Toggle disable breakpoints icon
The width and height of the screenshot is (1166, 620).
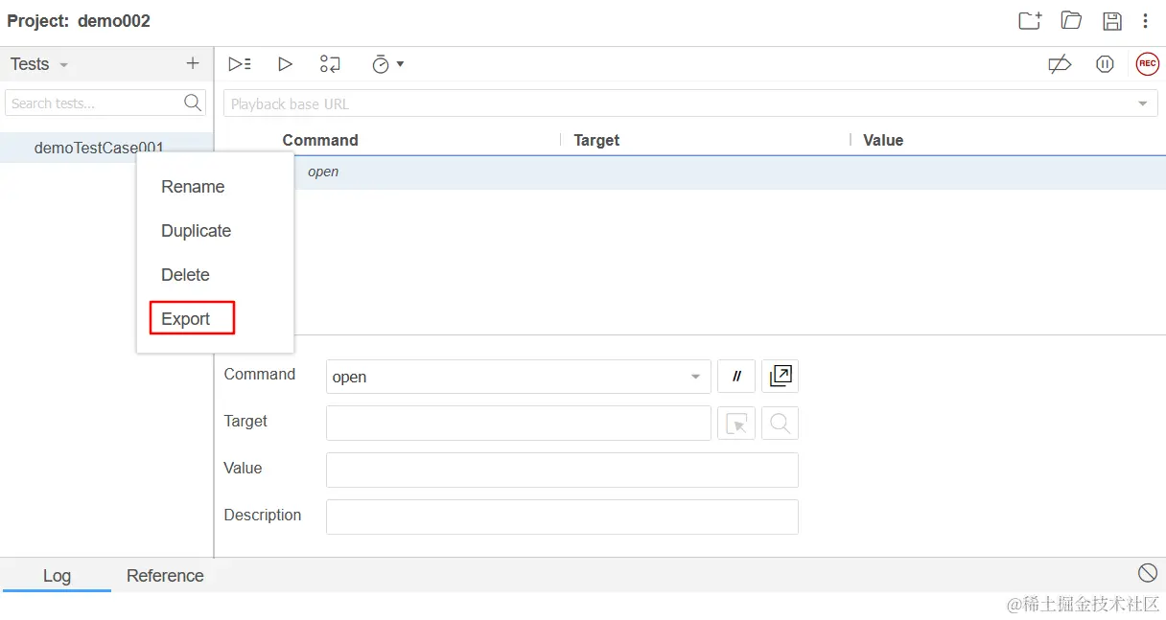(x=1060, y=64)
